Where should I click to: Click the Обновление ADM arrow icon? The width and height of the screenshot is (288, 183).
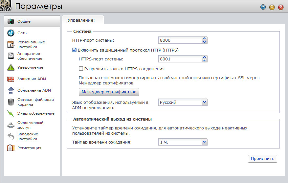pos(11,90)
